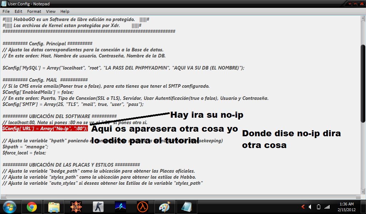Open the Format menu
Screen dimensions: 366x214
click(34, 11)
